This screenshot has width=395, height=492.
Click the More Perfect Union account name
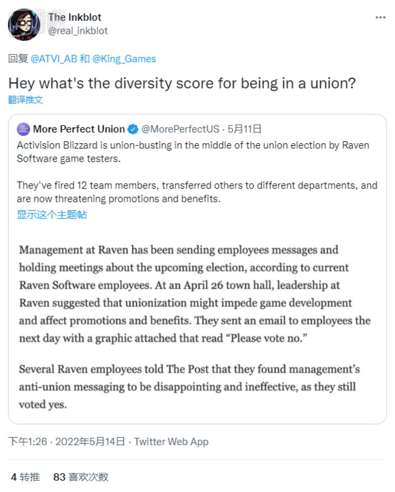click(x=79, y=129)
